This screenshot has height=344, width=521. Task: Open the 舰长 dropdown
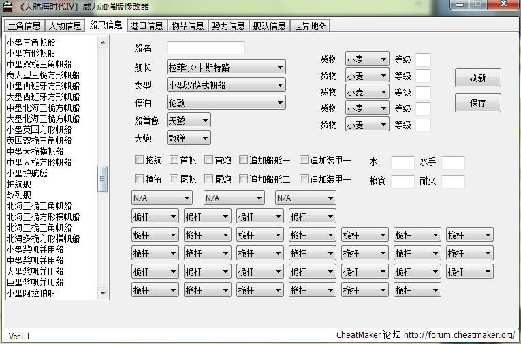[226, 67]
